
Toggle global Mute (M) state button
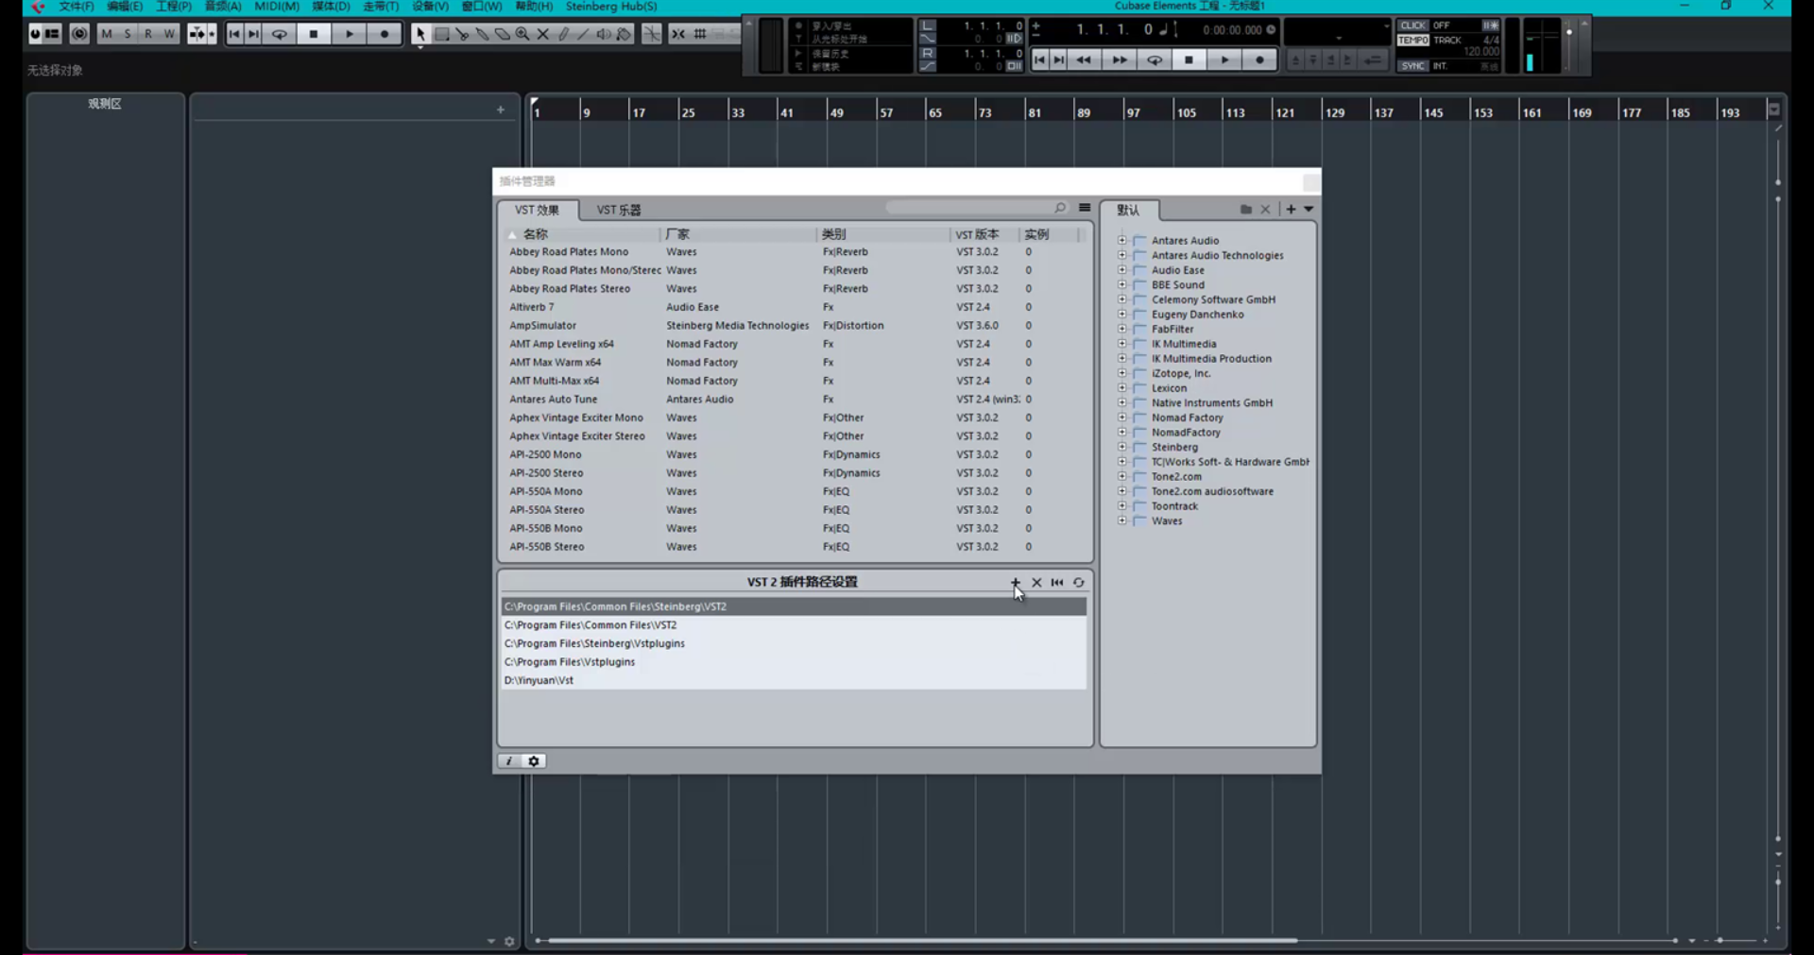coord(107,34)
